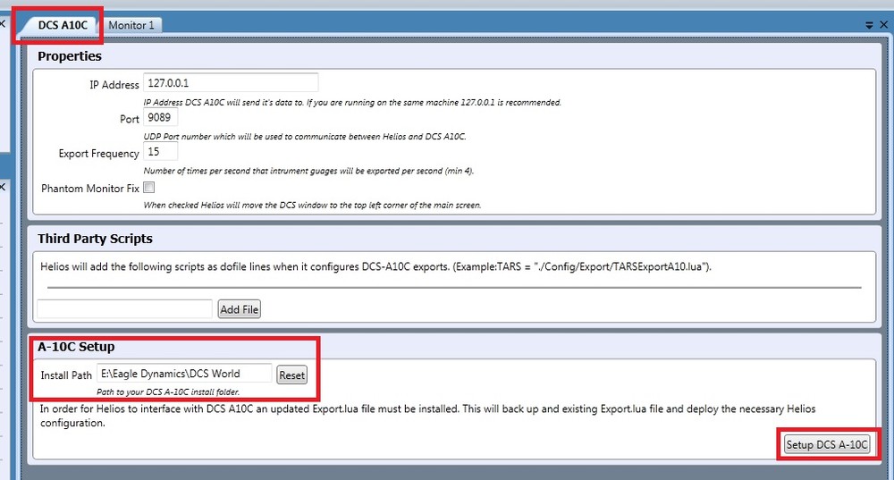Click the Port label
The height and width of the screenshot is (480, 894).
130,119
